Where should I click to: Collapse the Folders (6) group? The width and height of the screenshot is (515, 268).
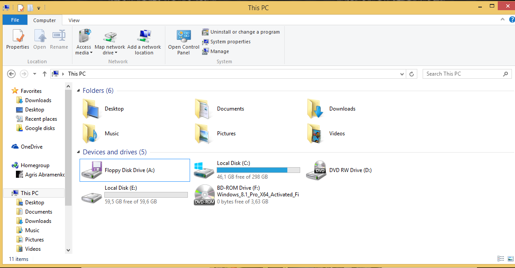pos(79,90)
